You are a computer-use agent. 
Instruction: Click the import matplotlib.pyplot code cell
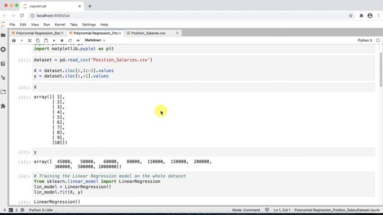[x=203, y=48]
